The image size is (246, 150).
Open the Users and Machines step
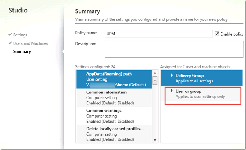30,43
